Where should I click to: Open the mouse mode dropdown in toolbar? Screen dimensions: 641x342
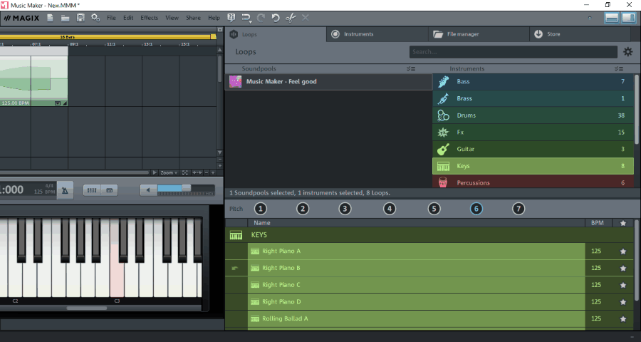(x=246, y=18)
